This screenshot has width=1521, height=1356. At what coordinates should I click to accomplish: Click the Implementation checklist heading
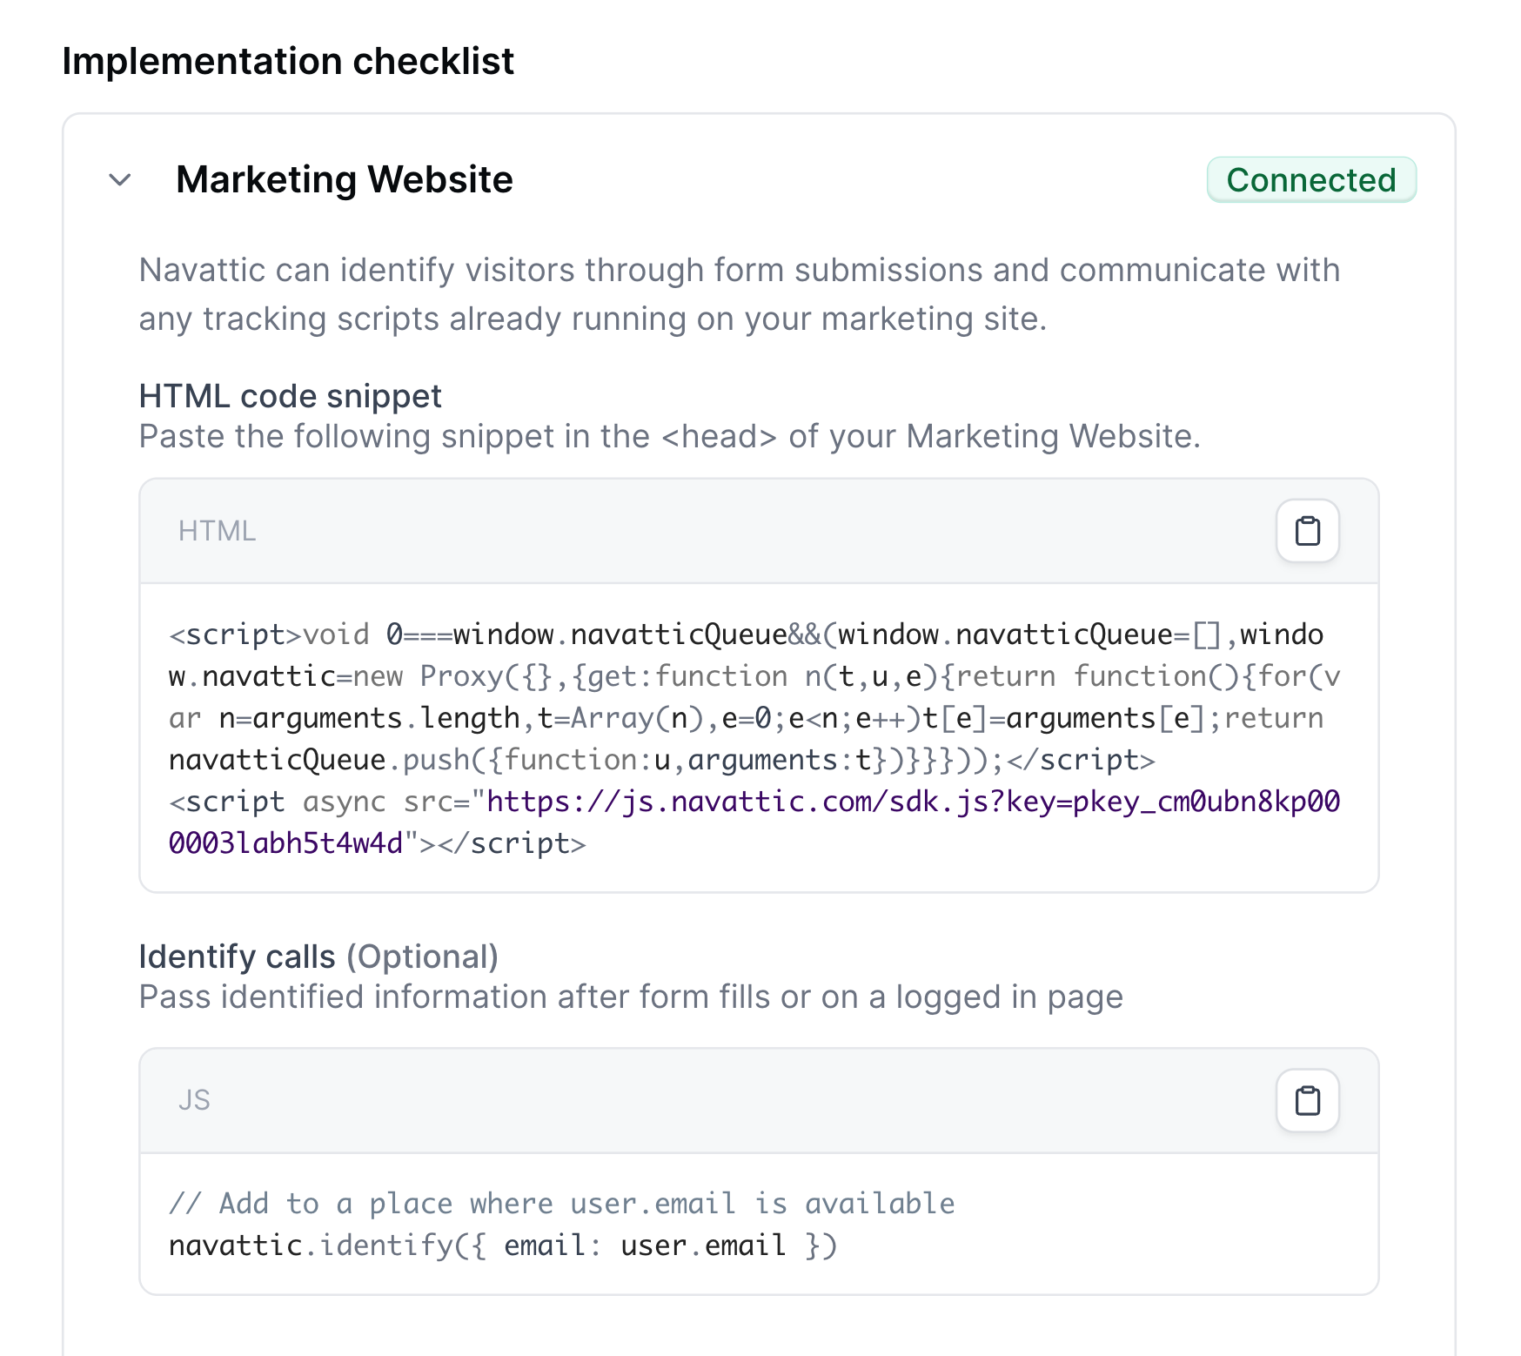tap(288, 62)
